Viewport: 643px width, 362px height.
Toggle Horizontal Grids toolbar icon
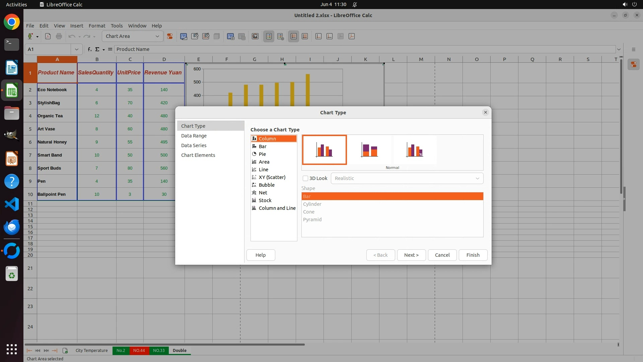(x=294, y=36)
